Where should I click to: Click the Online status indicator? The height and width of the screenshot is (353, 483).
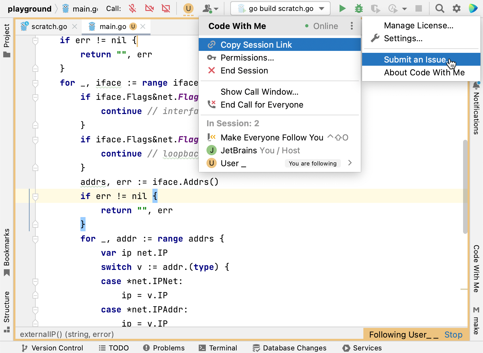[321, 26]
